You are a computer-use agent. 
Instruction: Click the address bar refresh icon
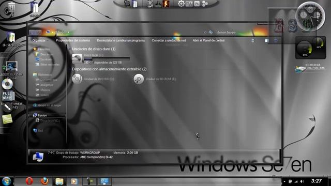point(210,32)
